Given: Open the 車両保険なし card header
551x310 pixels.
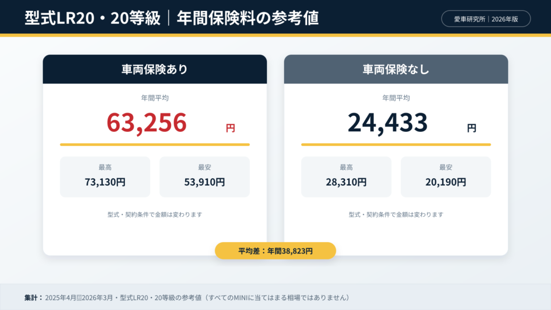Looking at the screenshot, I should pyautogui.click(x=396, y=69).
